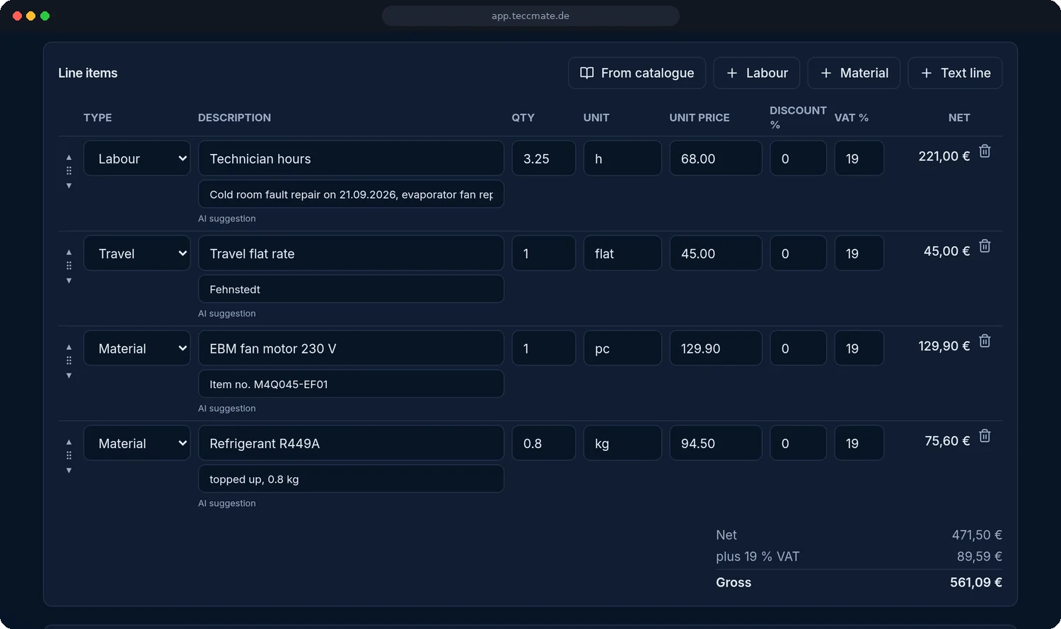Open type dropdown for Technician hours
Viewport: 1061px width, 629px height.
[x=137, y=158]
